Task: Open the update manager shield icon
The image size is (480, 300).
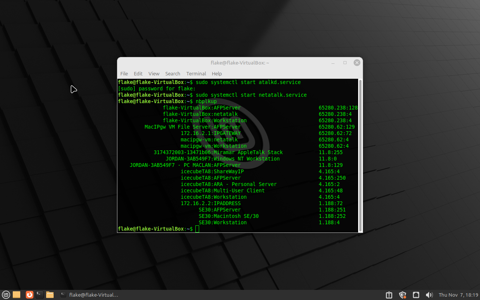Action: (x=403, y=295)
